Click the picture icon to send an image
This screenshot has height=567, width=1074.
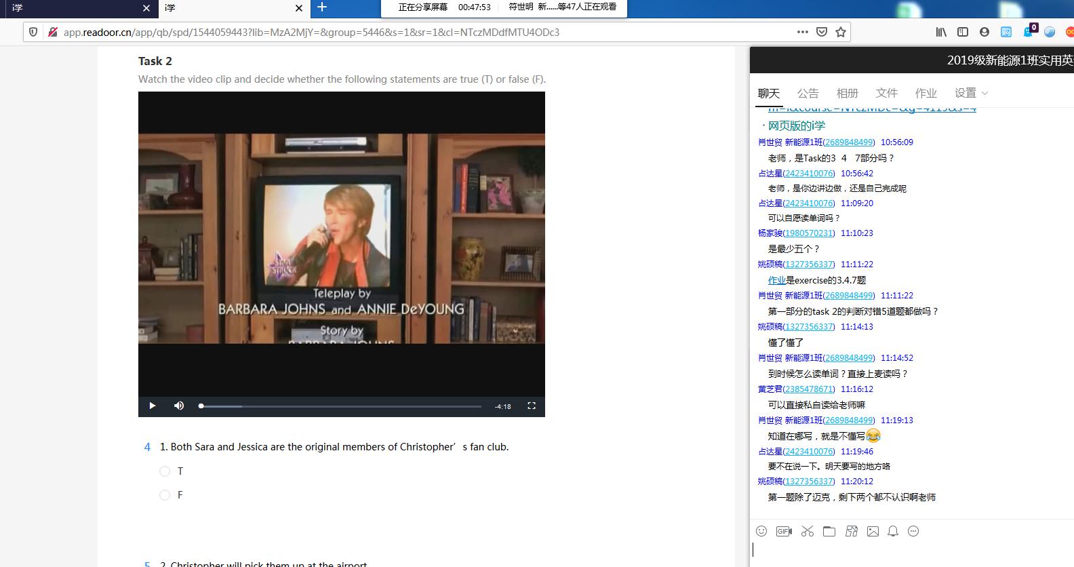click(873, 531)
